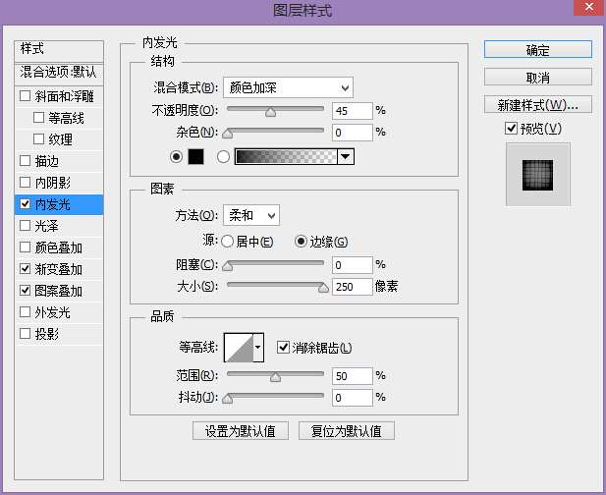Choose 边缘 as the glow source
The width and height of the screenshot is (606, 495).
coord(301,242)
